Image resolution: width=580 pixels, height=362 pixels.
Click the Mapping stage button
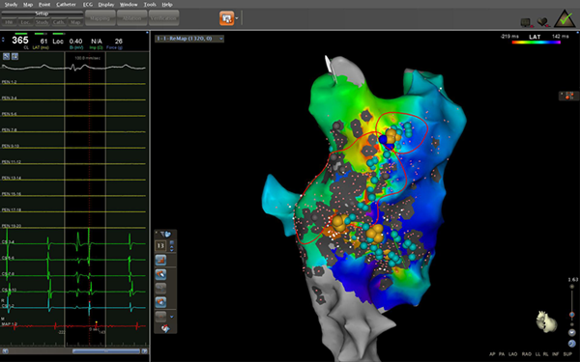click(x=100, y=18)
